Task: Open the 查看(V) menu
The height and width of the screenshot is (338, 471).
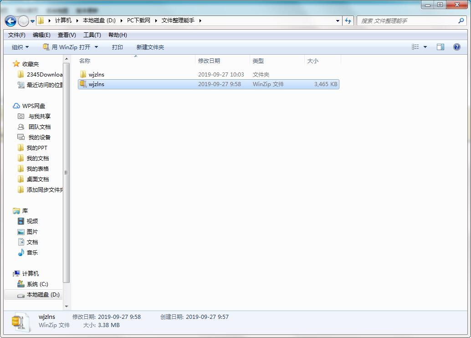Action: (66, 35)
